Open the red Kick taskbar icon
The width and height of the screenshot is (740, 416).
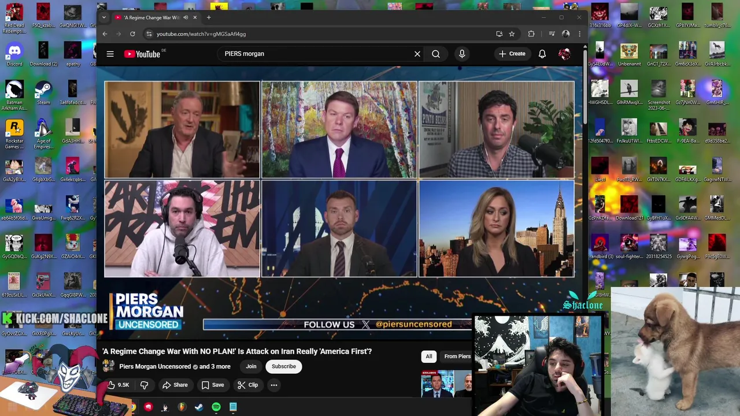[149, 407]
